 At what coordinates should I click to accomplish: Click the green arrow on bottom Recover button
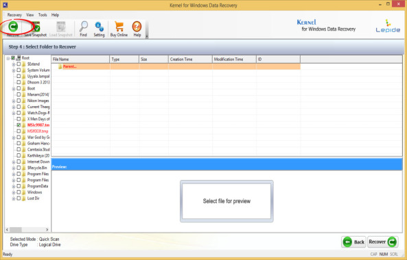pyautogui.click(x=392, y=242)
